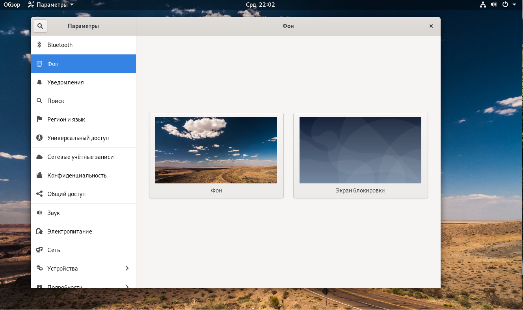
Task: Click the battery icon for Электропитание
Action: pos(39,231)
